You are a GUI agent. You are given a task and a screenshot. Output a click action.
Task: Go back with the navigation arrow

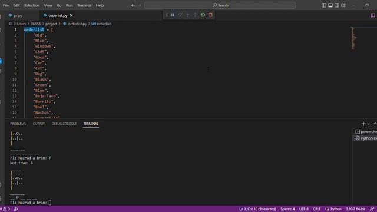pos(133,5)
